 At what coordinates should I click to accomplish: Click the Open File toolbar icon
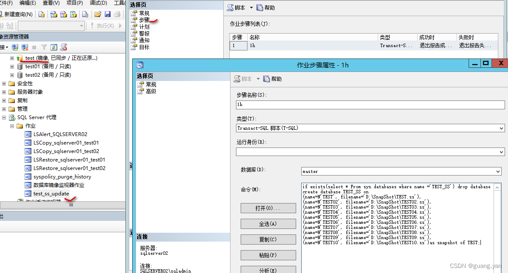coord(97,14)
